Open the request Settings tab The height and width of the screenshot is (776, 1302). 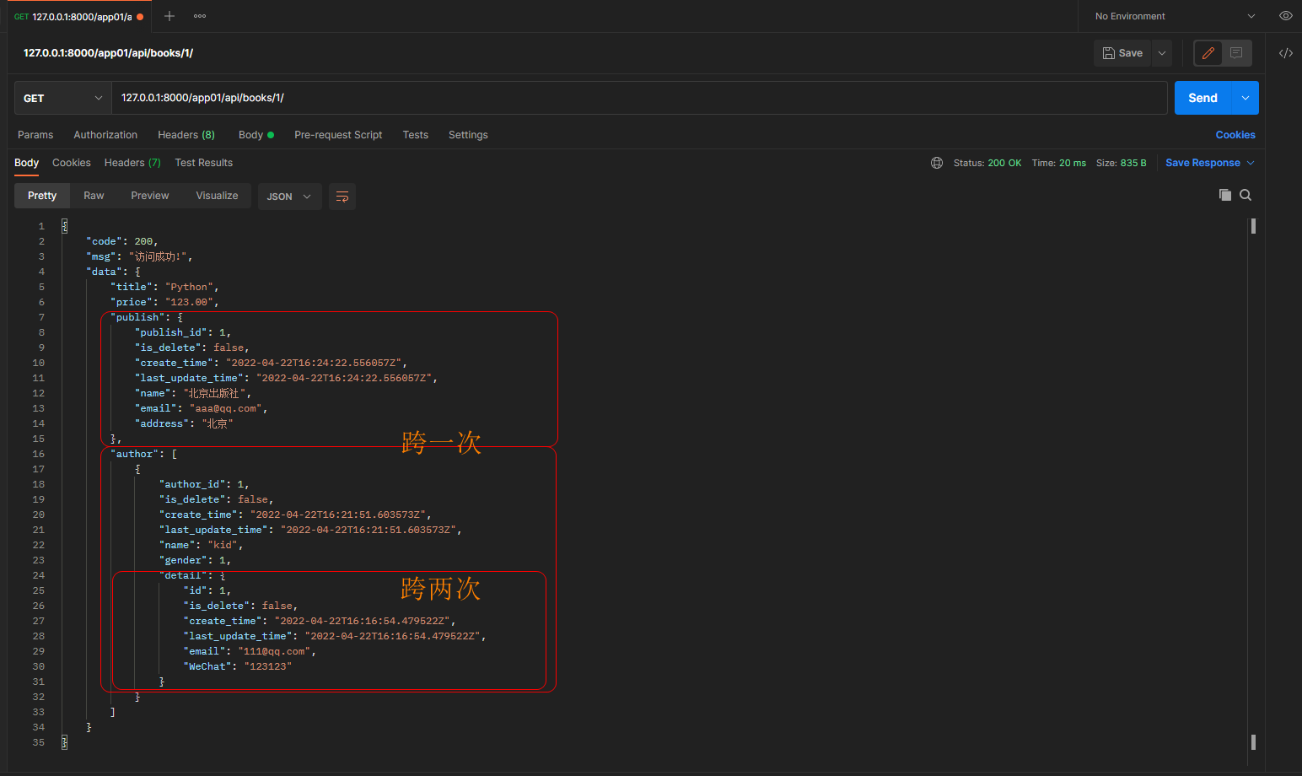coord(468,135)
